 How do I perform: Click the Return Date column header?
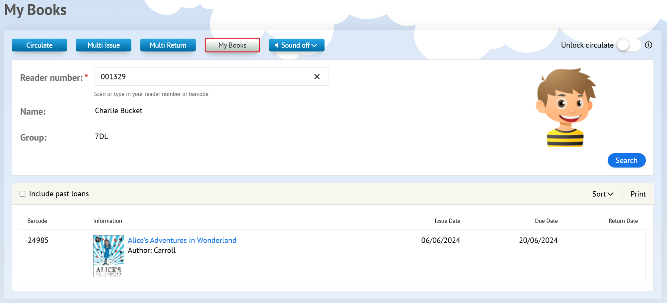[x=623, y=221]
